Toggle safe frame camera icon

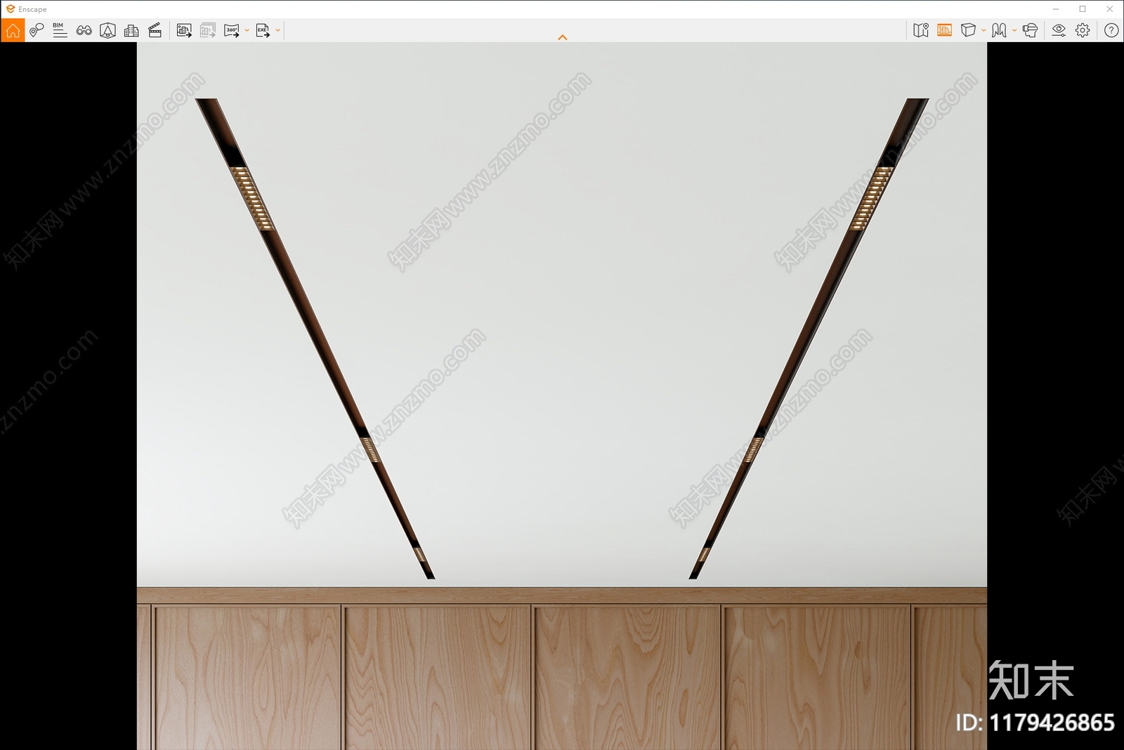coord(107,30)
